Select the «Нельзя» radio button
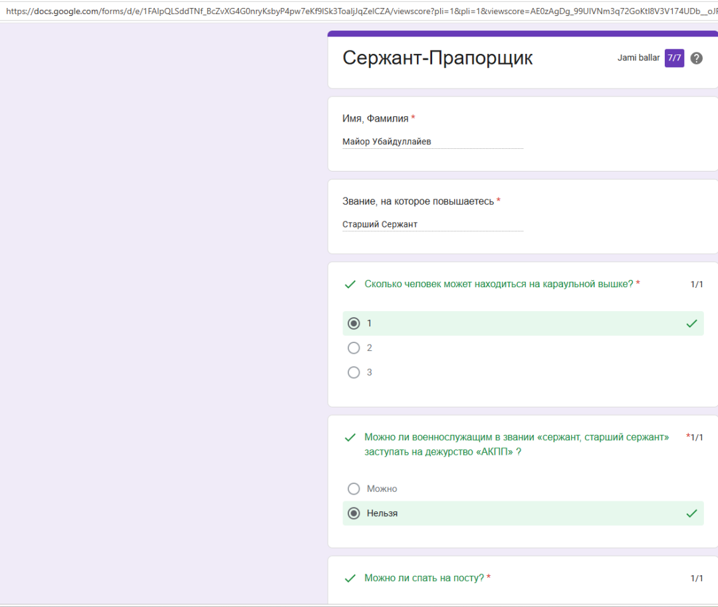Viewport: 718px width, 607px height. (354, 513)
